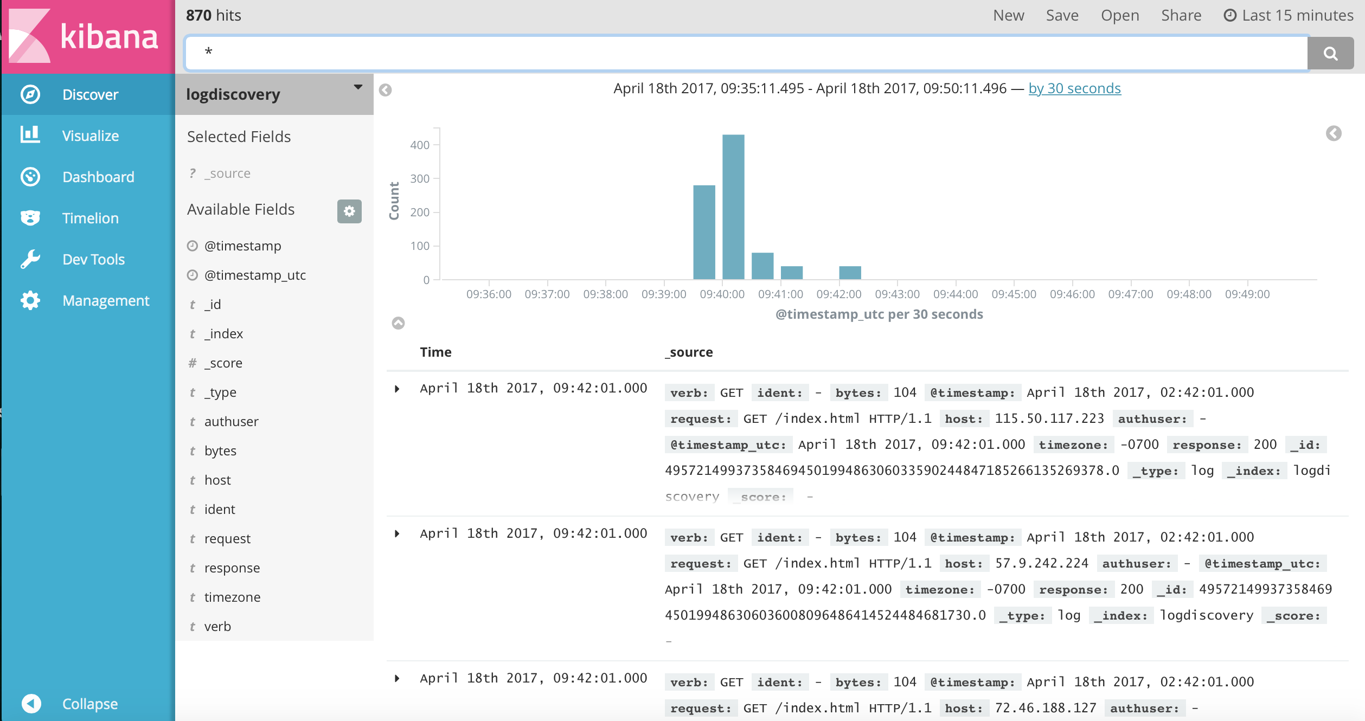This screenshot has height=721, width=1365.
Task: Hide the field list sidebar arrow
Action: 385,90
